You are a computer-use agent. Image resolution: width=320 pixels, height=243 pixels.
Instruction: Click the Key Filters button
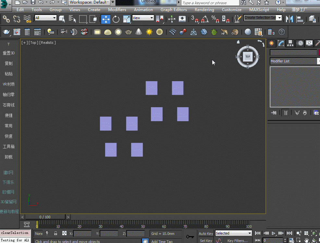tap(238, 241)
